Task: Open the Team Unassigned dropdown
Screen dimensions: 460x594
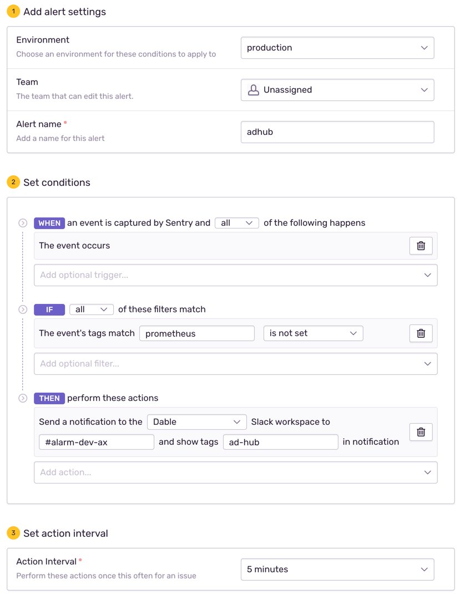Action: coord(337,90)
